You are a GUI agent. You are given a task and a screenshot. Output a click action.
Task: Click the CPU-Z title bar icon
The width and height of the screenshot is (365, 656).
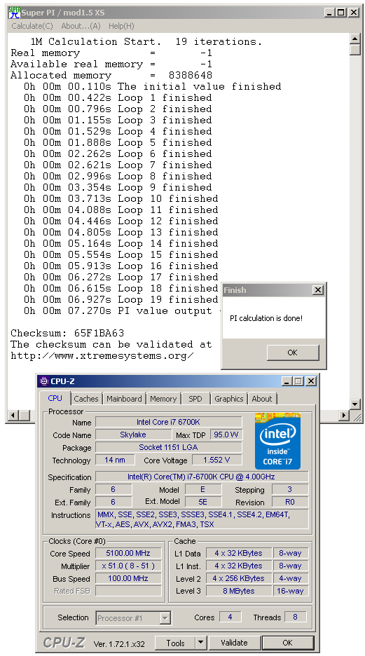[43, 381]
